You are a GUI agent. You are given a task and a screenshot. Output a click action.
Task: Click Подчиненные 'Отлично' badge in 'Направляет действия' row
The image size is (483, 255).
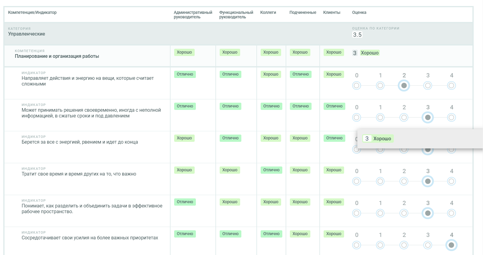point(301,74)
